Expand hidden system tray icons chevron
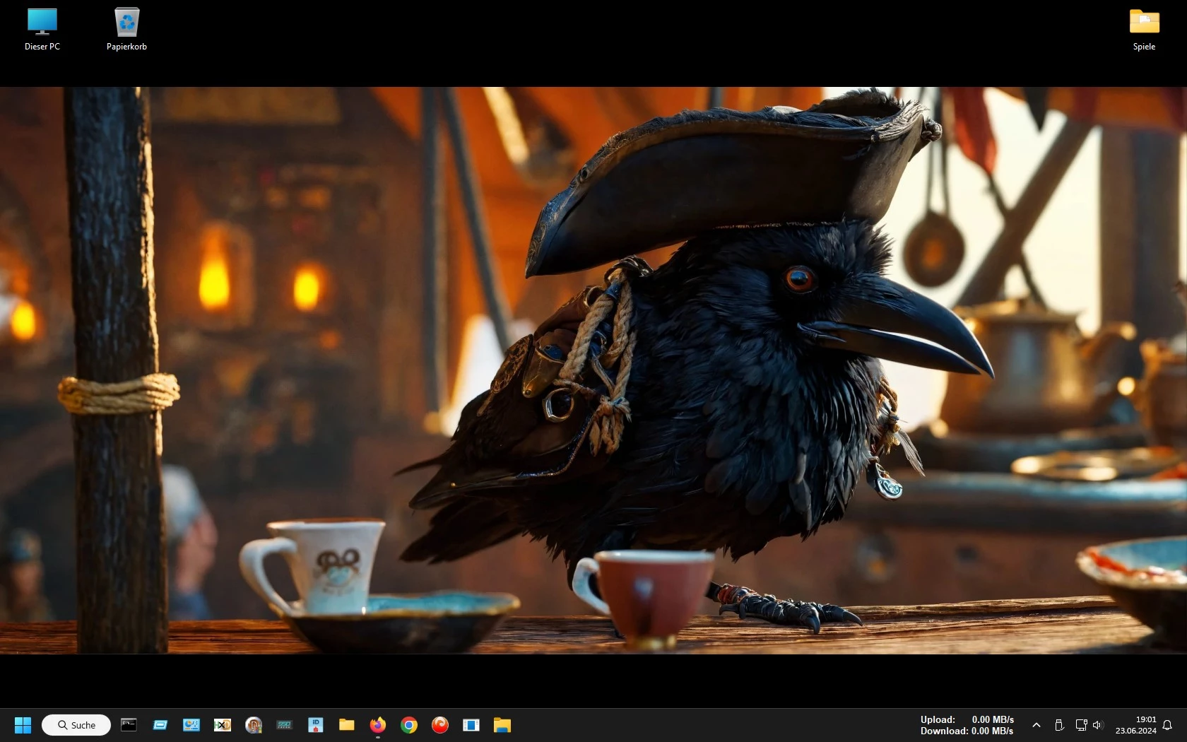Image resolution: width=1187 pixels, height=742 pixels. coord(1036,725)
